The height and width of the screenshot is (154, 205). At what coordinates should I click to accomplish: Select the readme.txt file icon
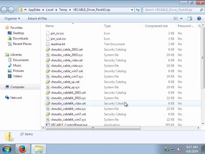click(x=48, y=44)
